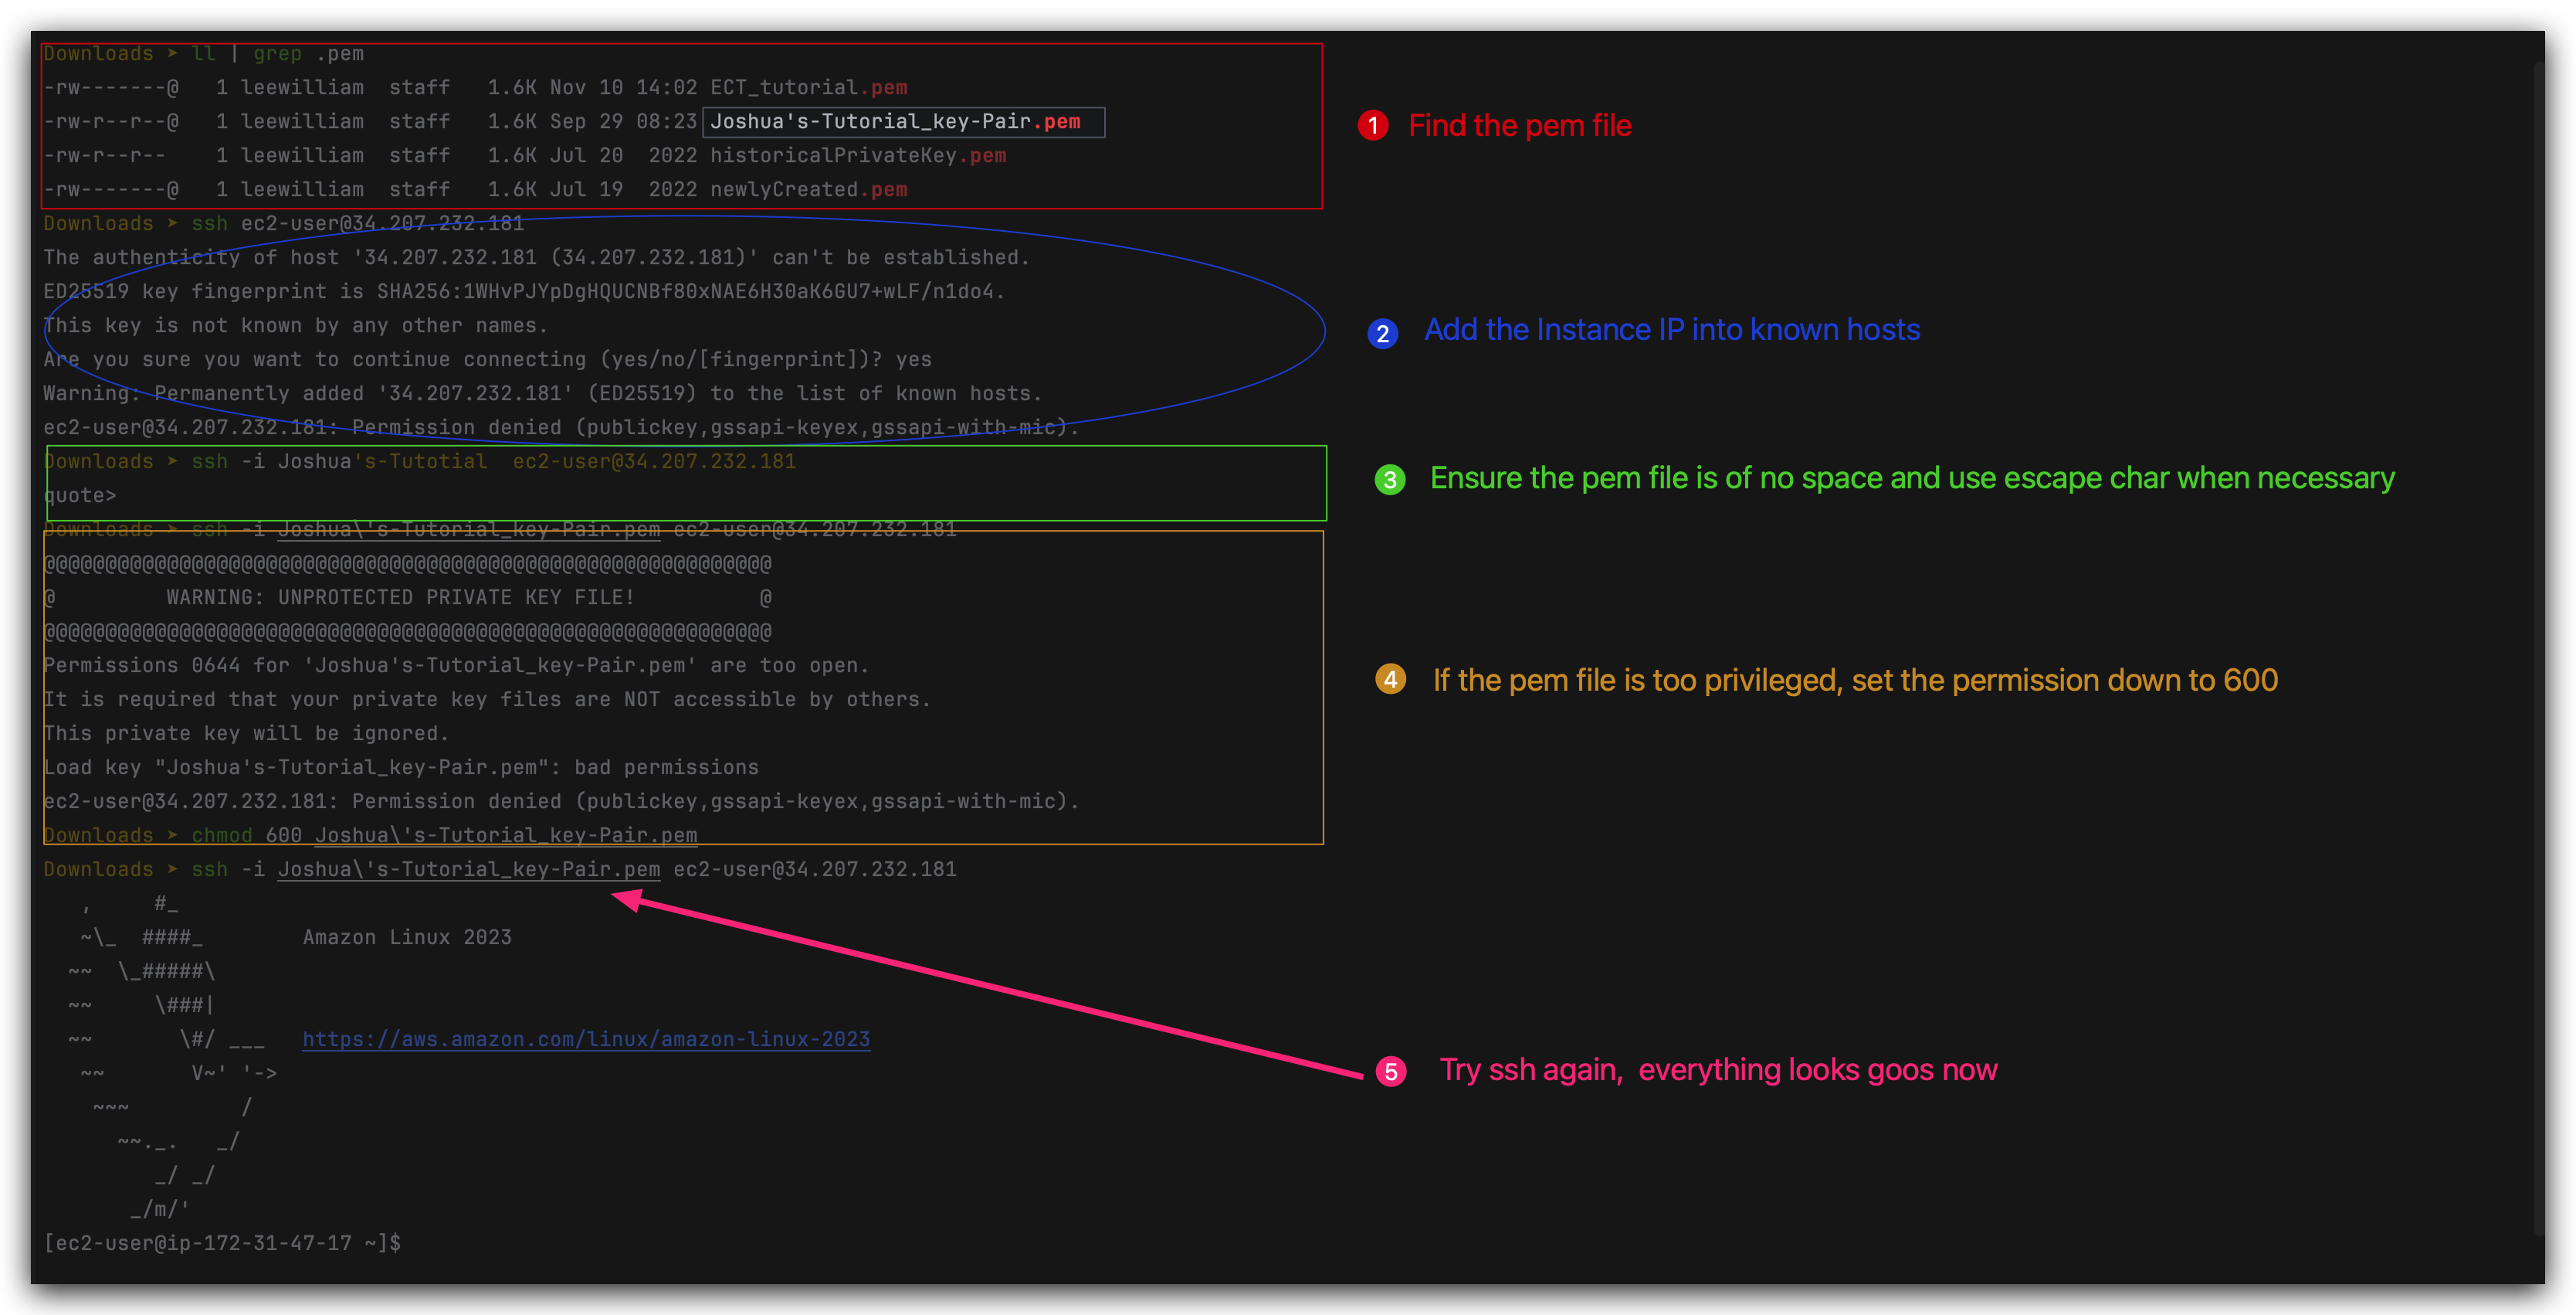The height and width of the screenshot is (1315, 2576).
Task: Click the UNPROTECTED PRIVATE KEY FILE warning banner
Action: tap(400, 596)
